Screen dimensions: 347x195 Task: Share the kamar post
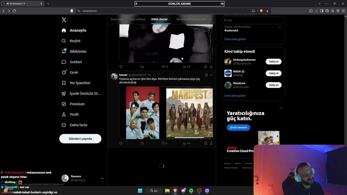click(x=211, y=143)
